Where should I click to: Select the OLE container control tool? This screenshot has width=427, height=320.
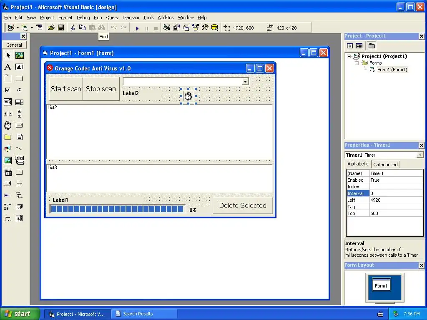tap(8, 172)
